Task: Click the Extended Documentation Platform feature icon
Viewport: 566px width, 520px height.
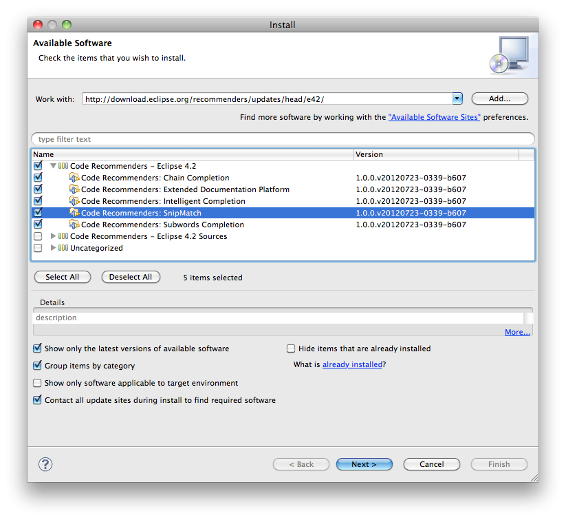Action: click(x=74, y=189)
